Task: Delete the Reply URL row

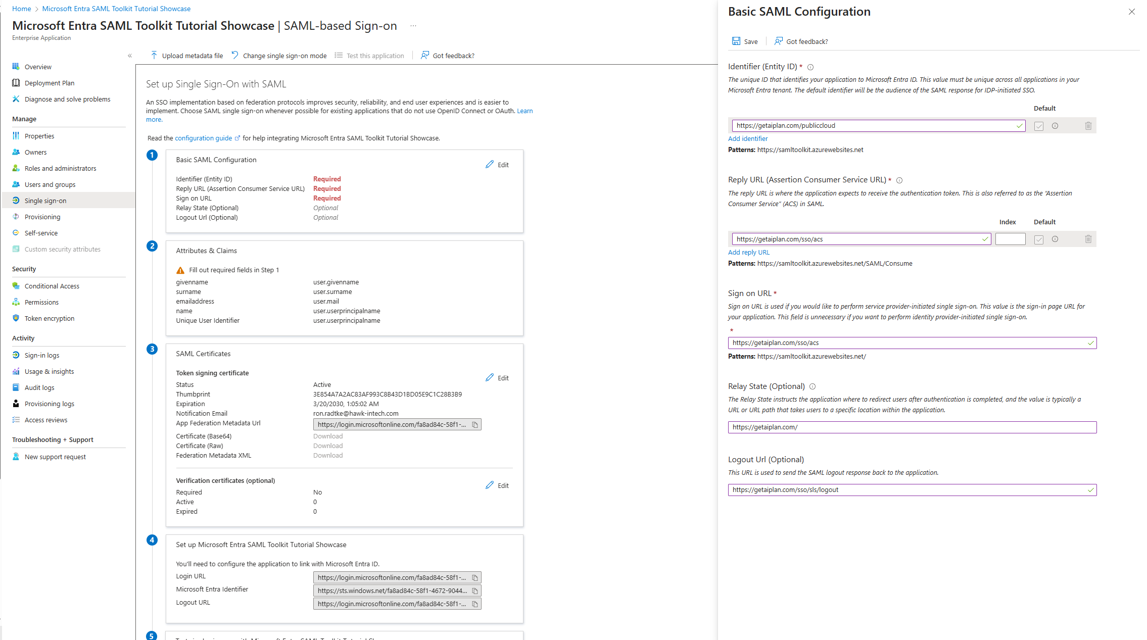Action: pos(1088,239)
